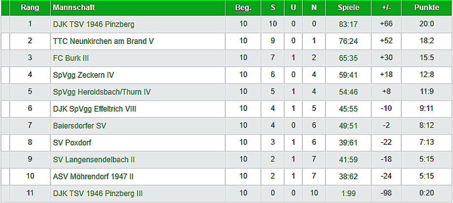Open SV Langensendelbach II team

94,160
